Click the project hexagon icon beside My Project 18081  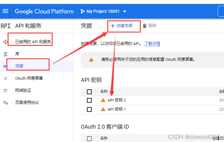[82, 11]
